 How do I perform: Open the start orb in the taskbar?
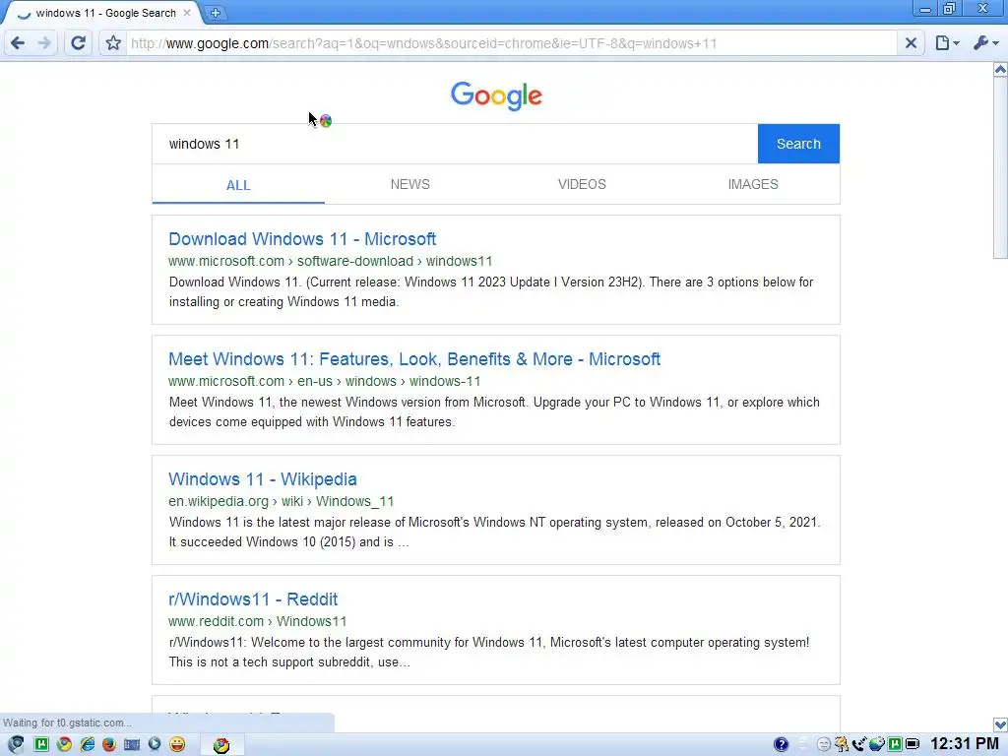(16, 744)
